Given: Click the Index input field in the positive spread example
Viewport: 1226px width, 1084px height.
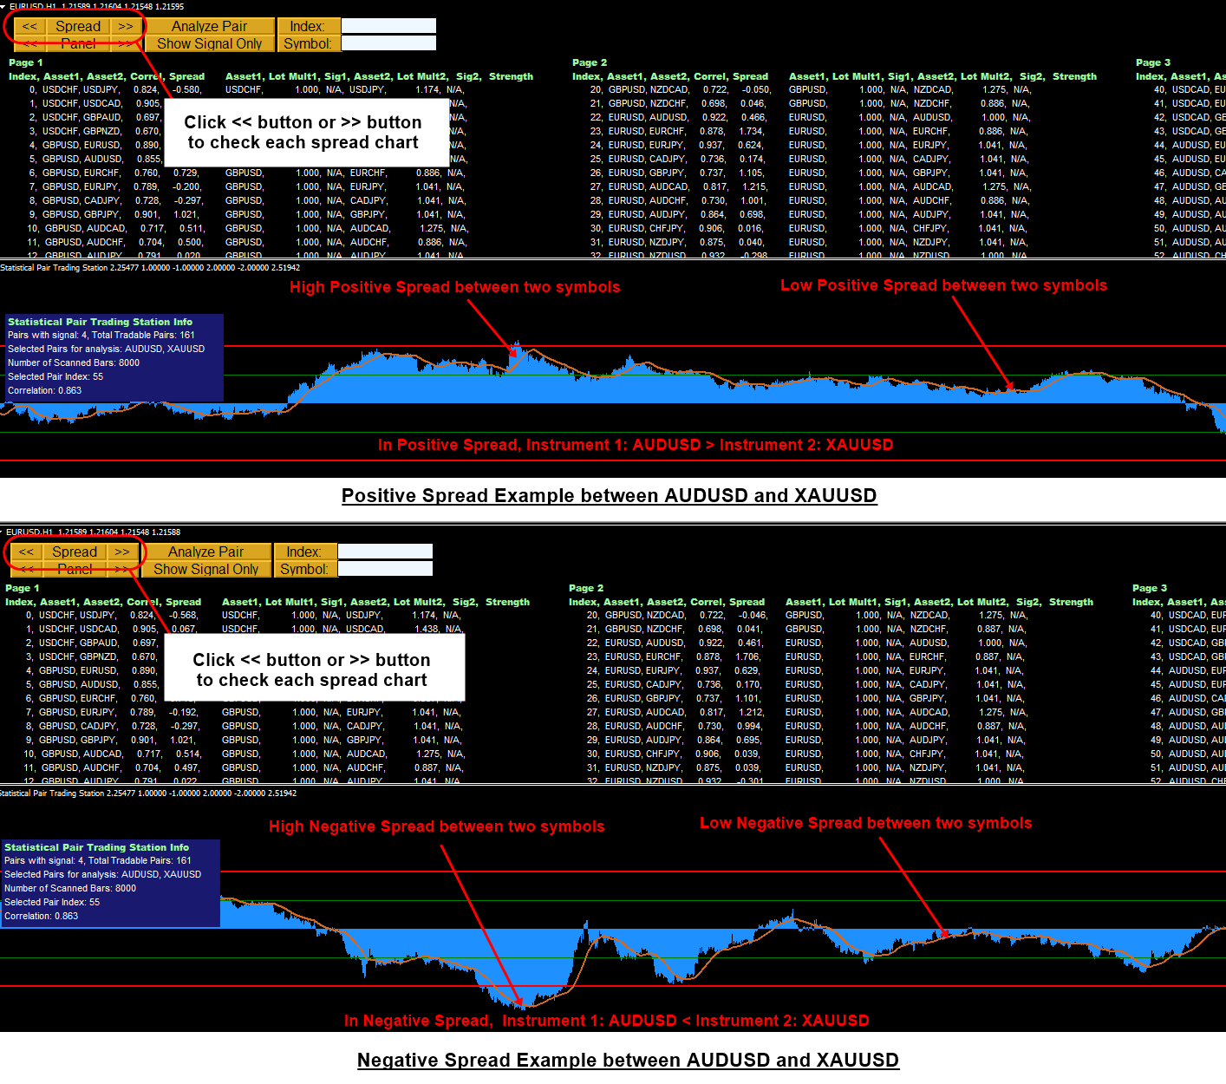Looking at the screenshot, I should pyautogui.click(x=388, y=27).
